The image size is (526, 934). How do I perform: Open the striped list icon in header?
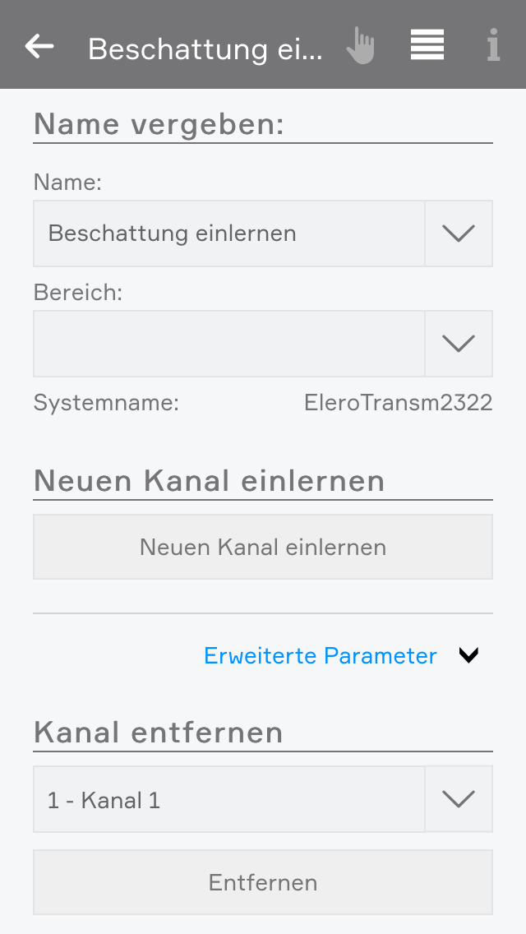point(427,45)
